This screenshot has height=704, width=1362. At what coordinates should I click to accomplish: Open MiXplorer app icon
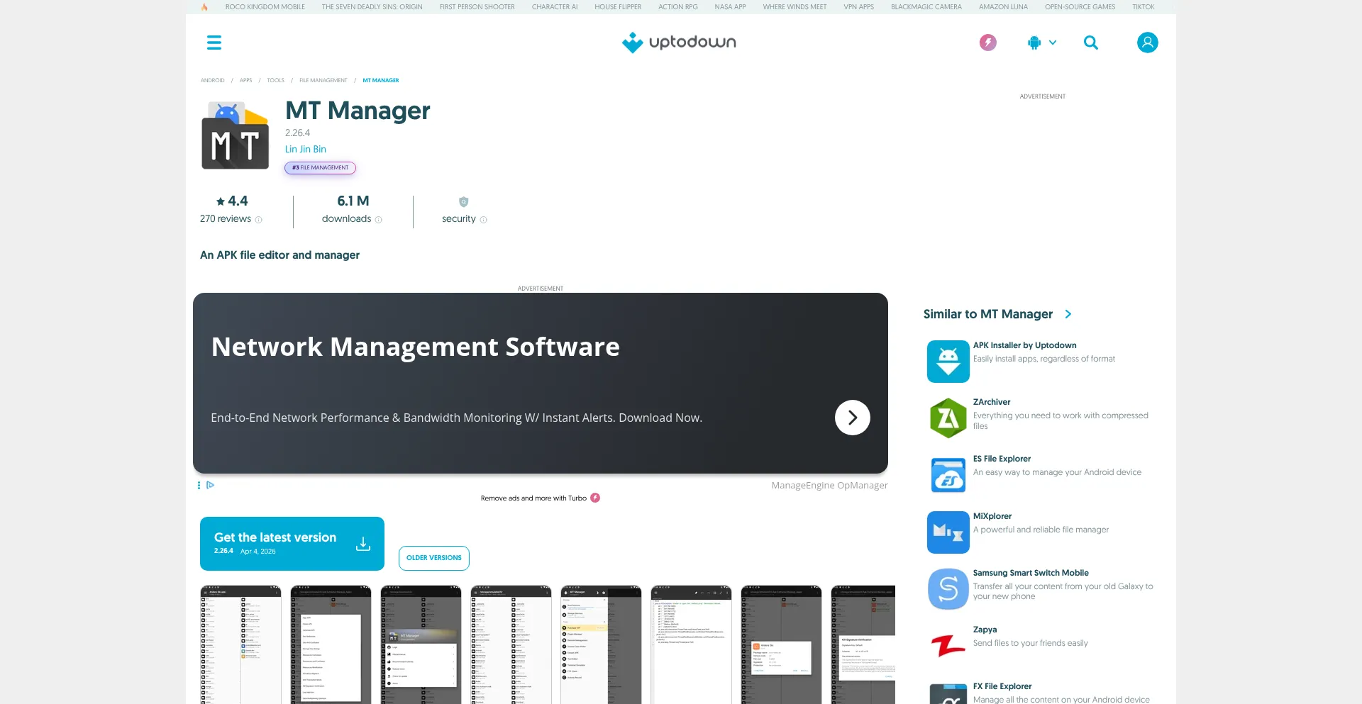point(948,532)
